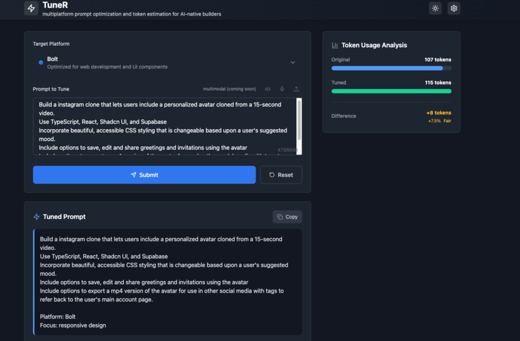
Task: Click the upload file icon
Action: point(296,89)
